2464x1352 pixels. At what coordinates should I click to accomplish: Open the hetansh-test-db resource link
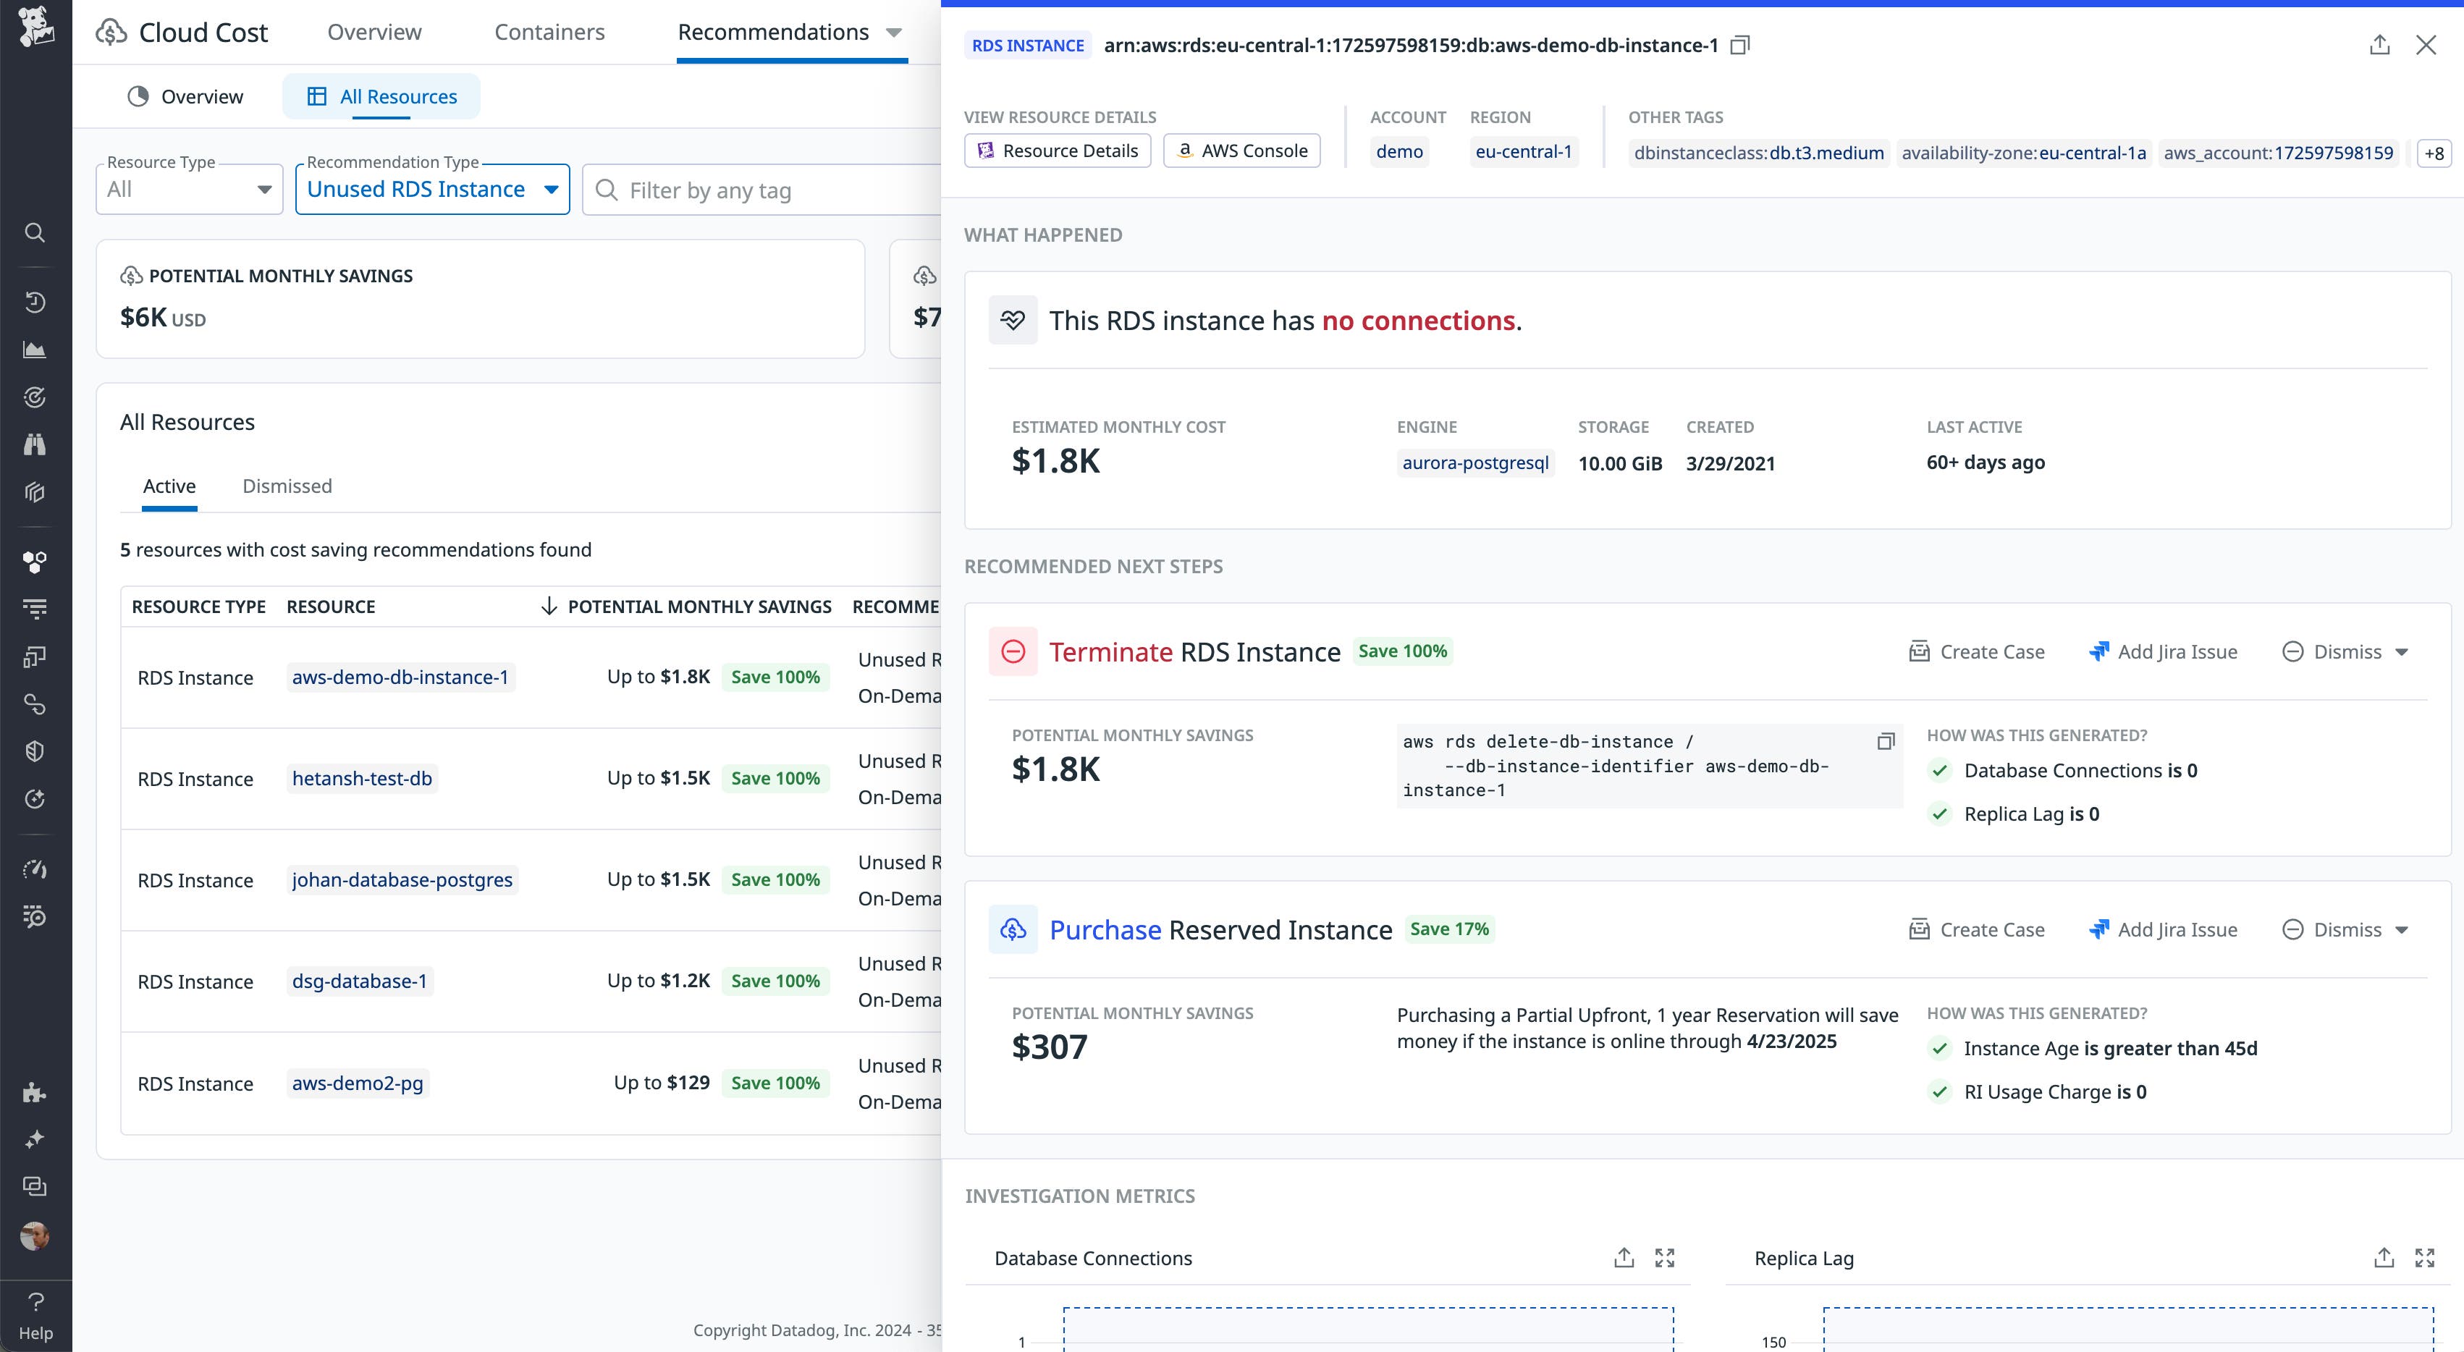coord(362,778)
